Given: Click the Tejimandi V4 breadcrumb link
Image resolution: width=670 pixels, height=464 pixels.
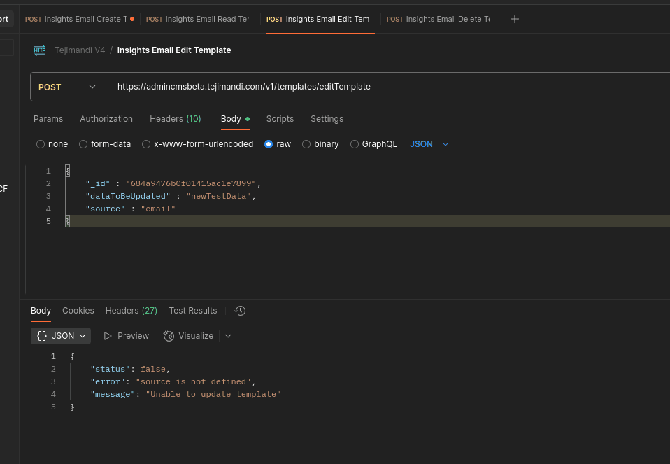Looking at the screenshot, I should 80,50.
